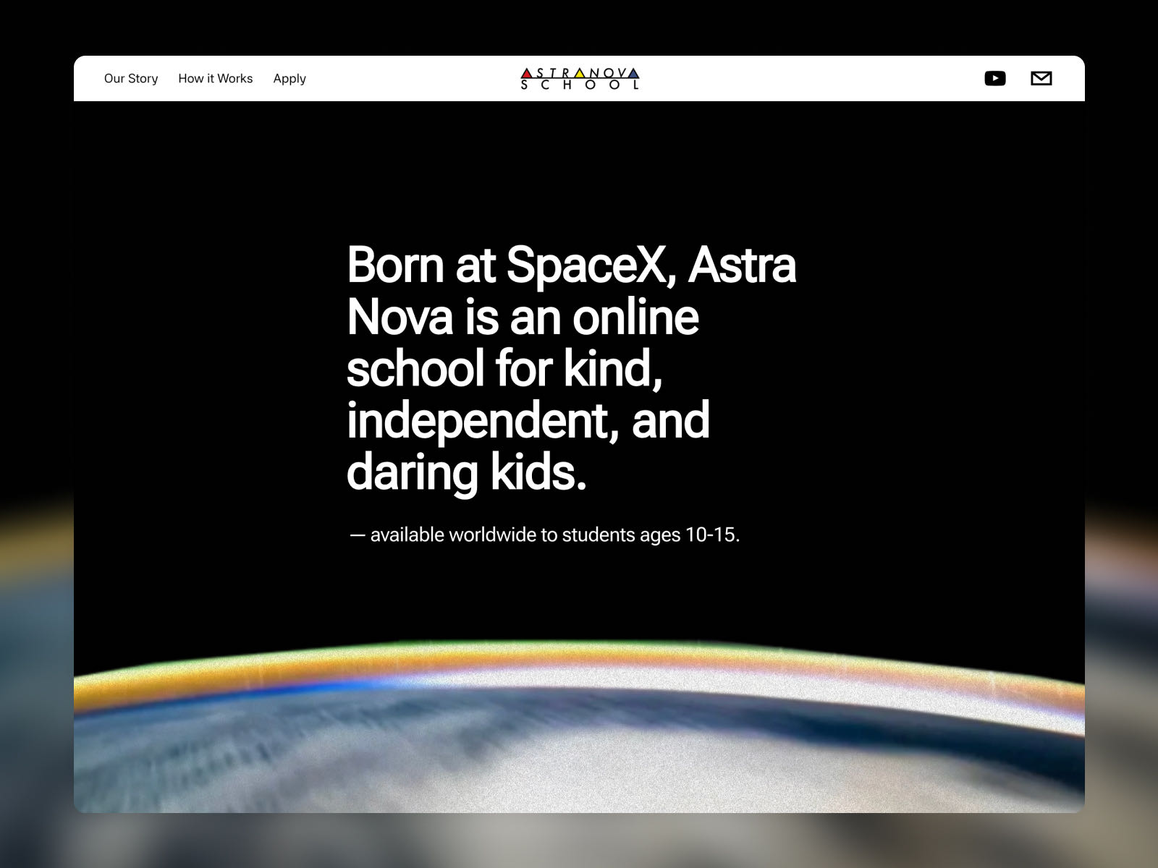Open the Our Story page

click(x=132, y=78)
